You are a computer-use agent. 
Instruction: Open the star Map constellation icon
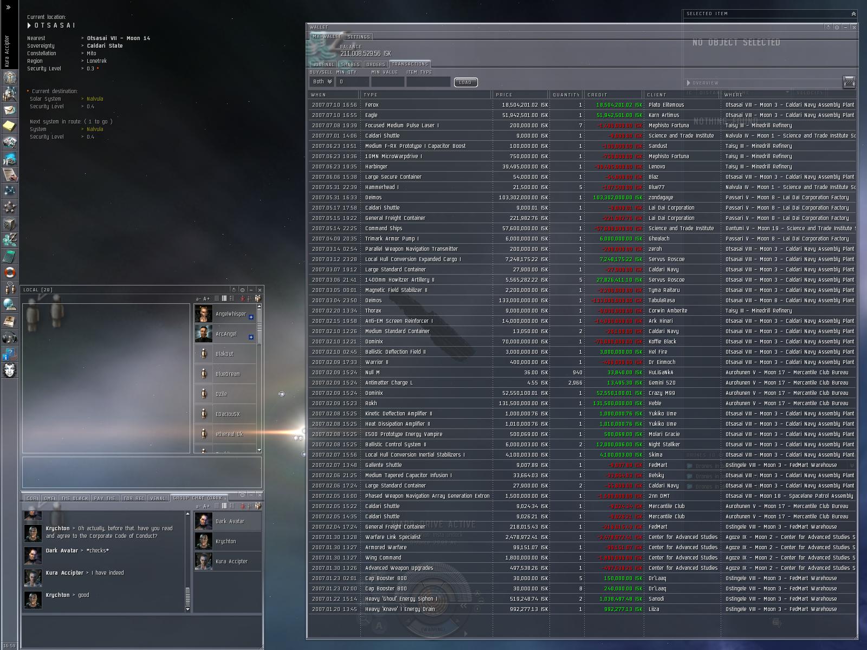9,191
